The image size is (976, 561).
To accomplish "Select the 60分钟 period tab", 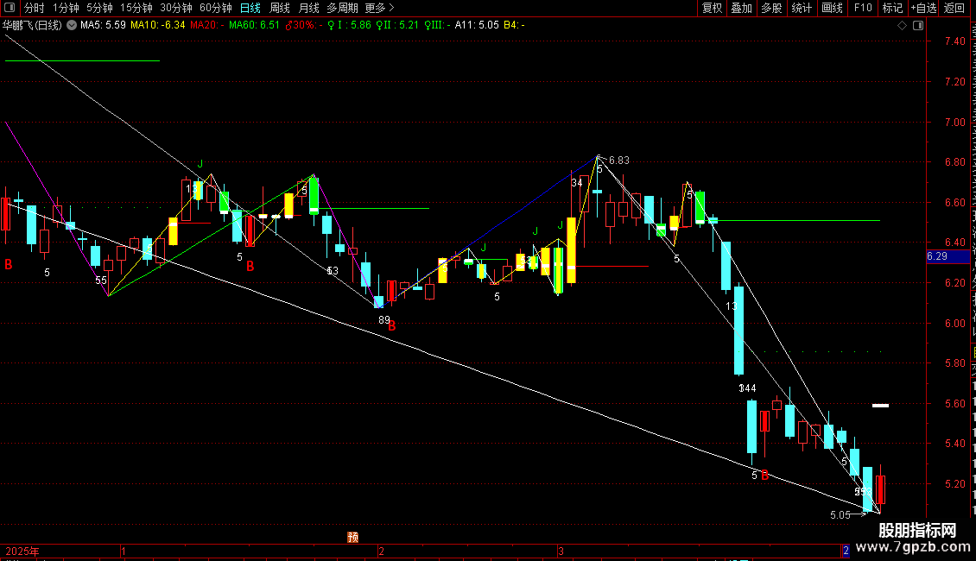I will point(216,8).
